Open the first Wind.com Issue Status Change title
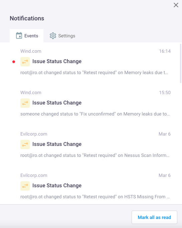 [x=57, y=61]
